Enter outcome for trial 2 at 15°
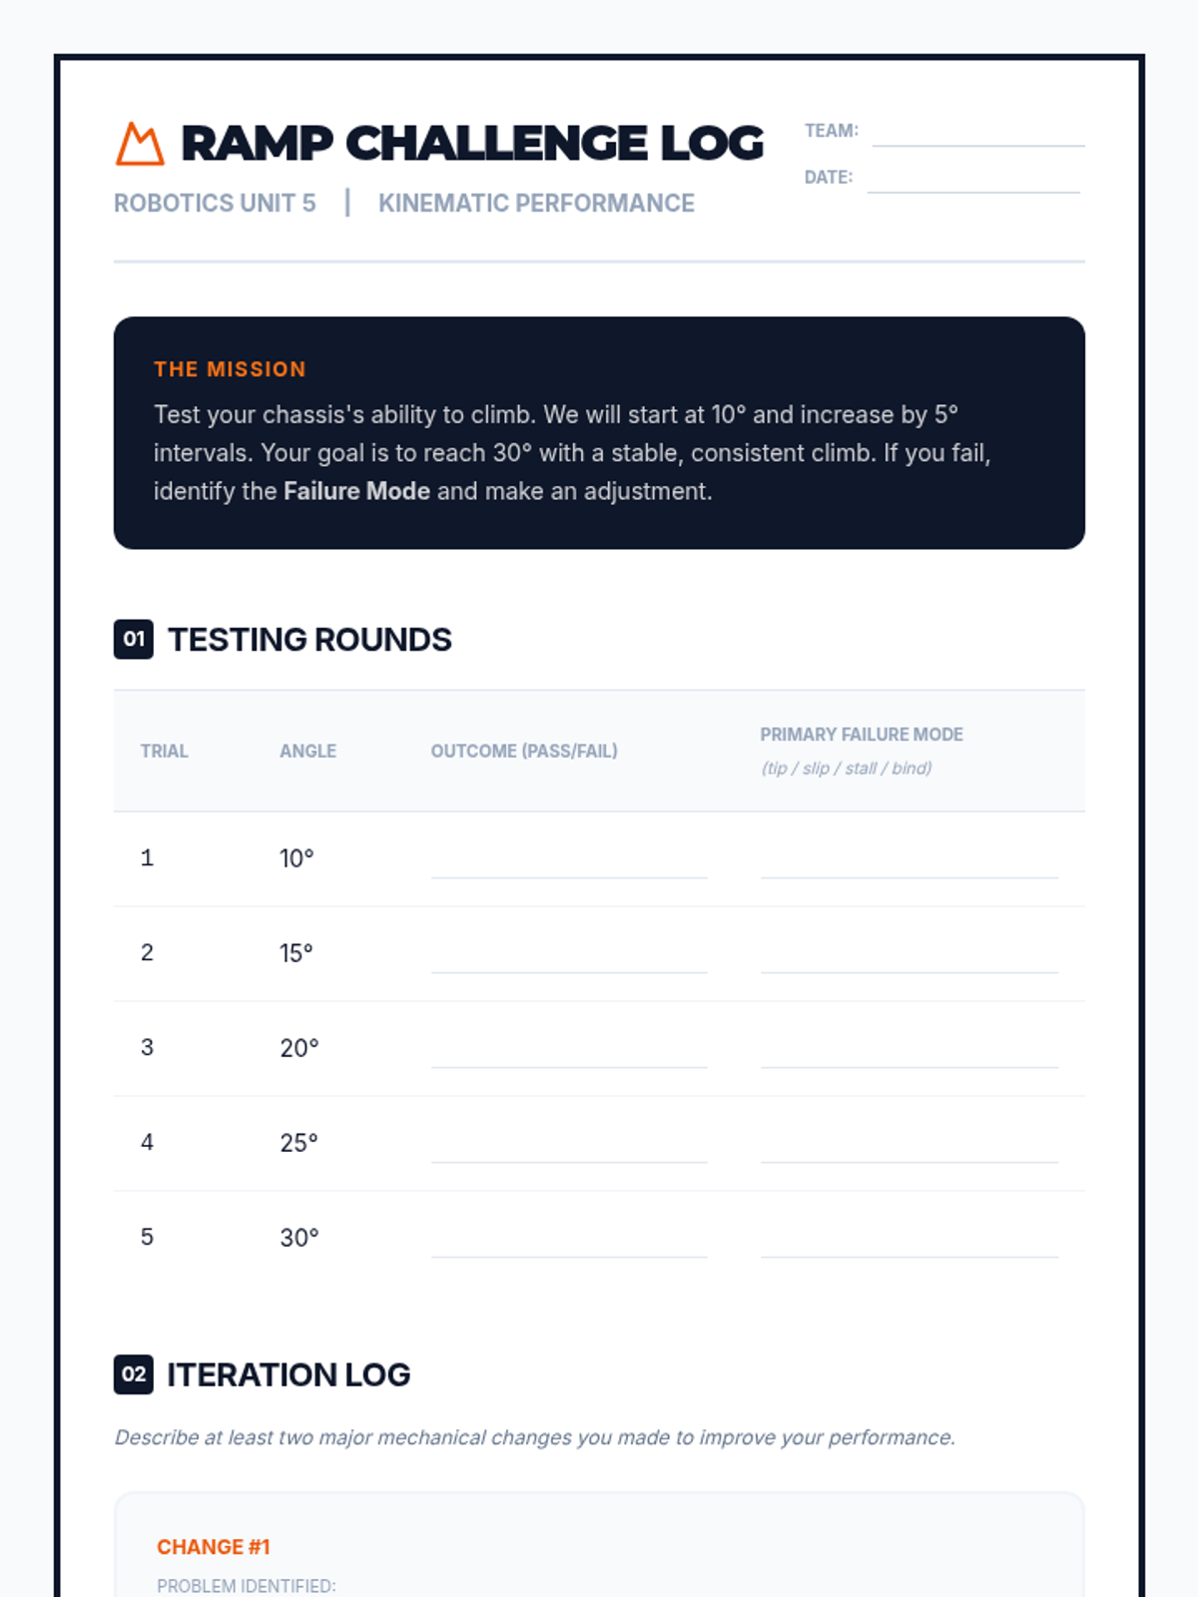Screen dimensions: 1198x1597 [569, 957]
